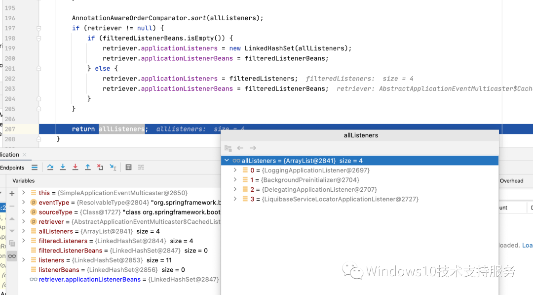Click the highlighted allListeners in return statement

[122, 129]
